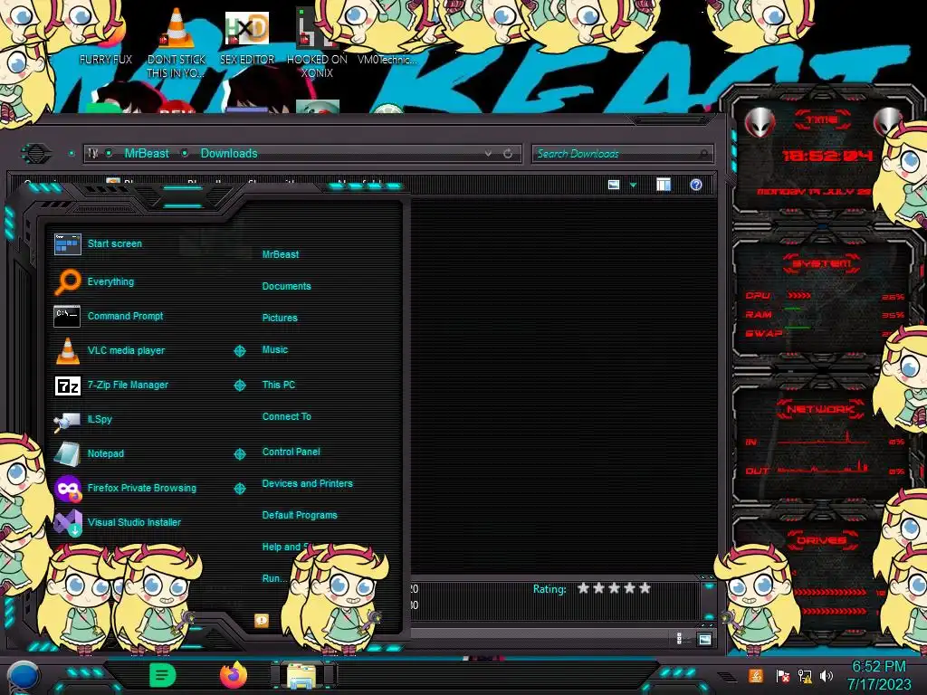The image size is (927, 695).
Task: Open HOOKED ON XONIX desktop icon
Action: click(317, 43)
